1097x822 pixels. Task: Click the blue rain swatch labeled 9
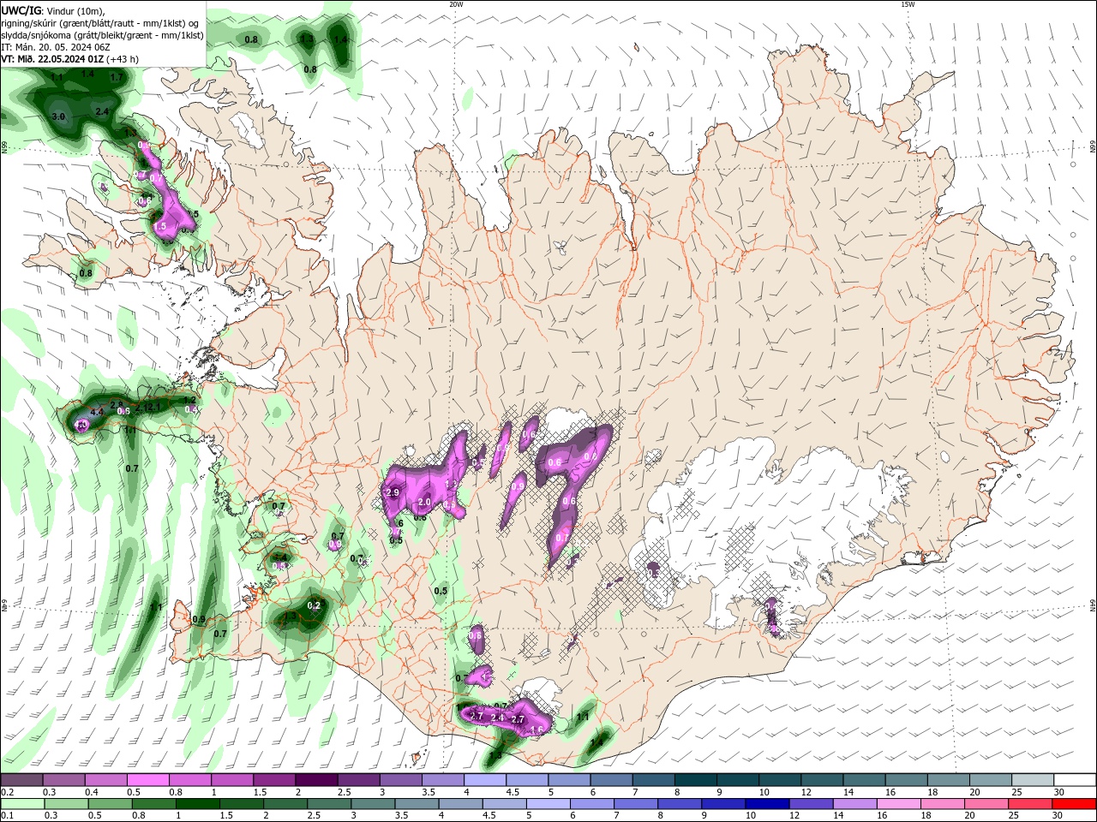tap(725, 804)
